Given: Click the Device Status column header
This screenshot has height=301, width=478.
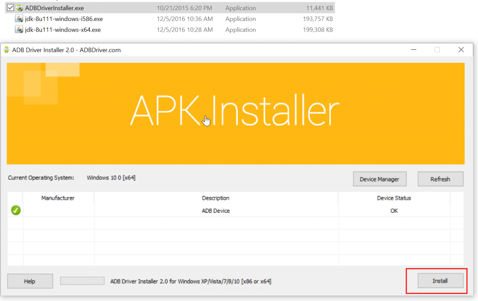Looking at the screenshot, I should point(394,198).
